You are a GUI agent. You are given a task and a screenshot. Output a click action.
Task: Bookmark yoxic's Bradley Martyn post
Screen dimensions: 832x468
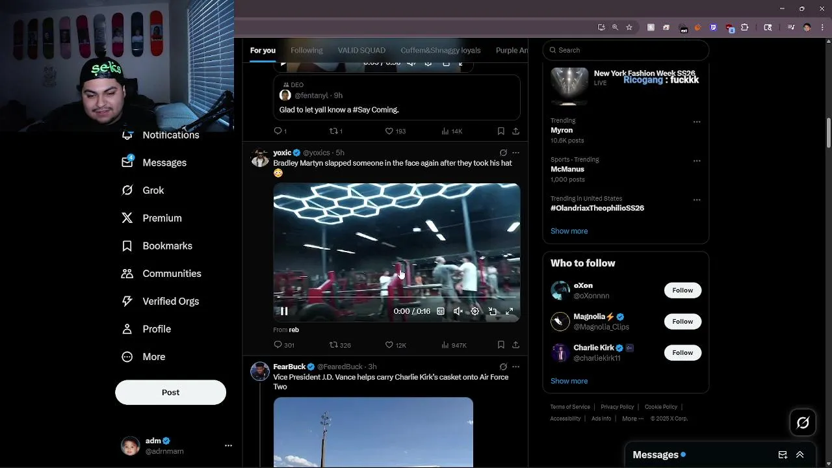coord(501,345)
